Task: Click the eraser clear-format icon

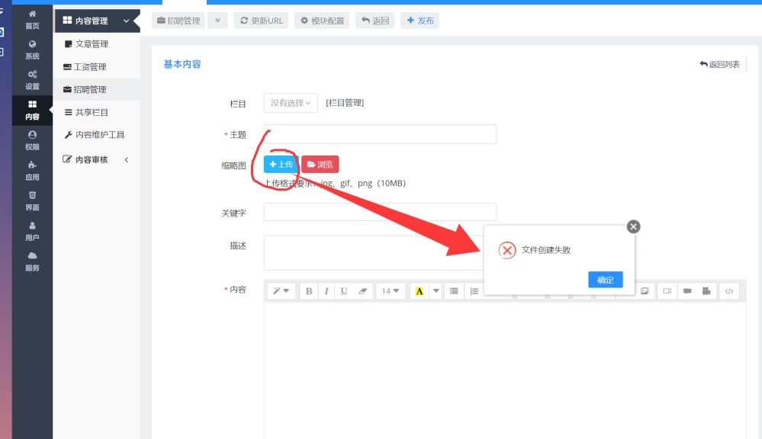Action: [362, 291]
